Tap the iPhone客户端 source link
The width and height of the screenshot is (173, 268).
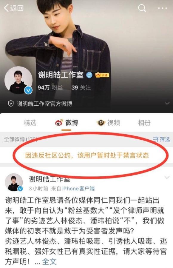(x=78, y=189)
